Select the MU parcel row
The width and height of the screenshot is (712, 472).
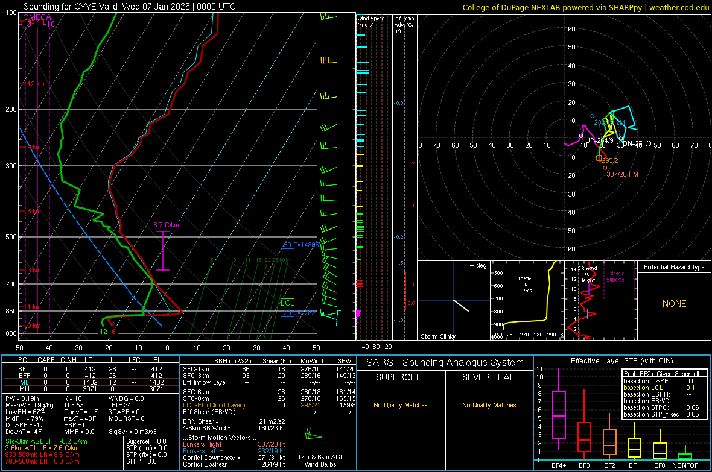coord(90,389)
